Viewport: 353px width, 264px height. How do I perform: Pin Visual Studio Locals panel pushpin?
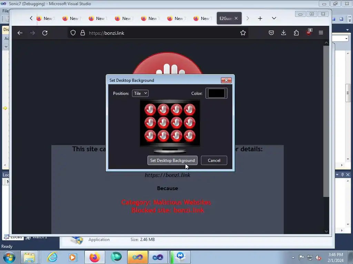coord(342,174)
